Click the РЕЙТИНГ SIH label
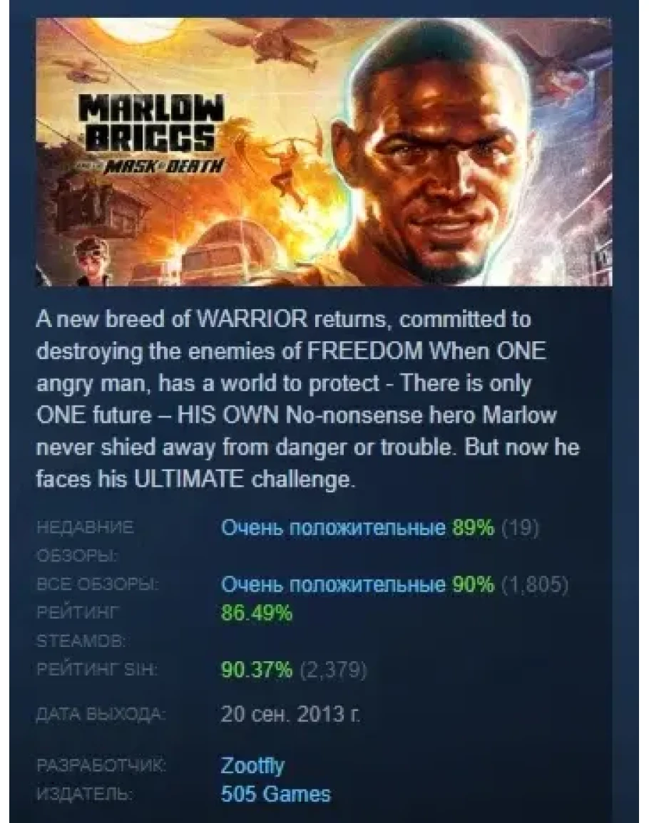The image size is (649, 823). click(x=96, y=669)
